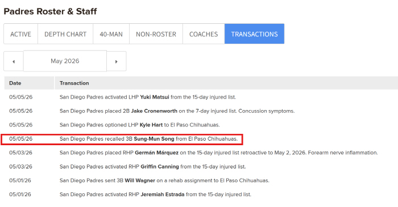
Task: Open Sung-Mun Song player page
Action: pos(154,139)
